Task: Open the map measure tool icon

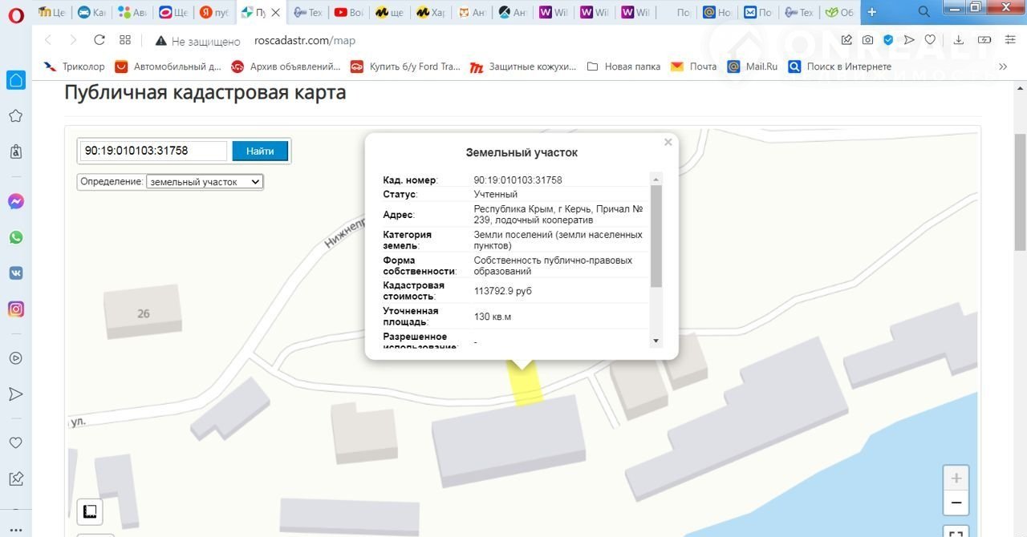Action: (x=91, y=511)
